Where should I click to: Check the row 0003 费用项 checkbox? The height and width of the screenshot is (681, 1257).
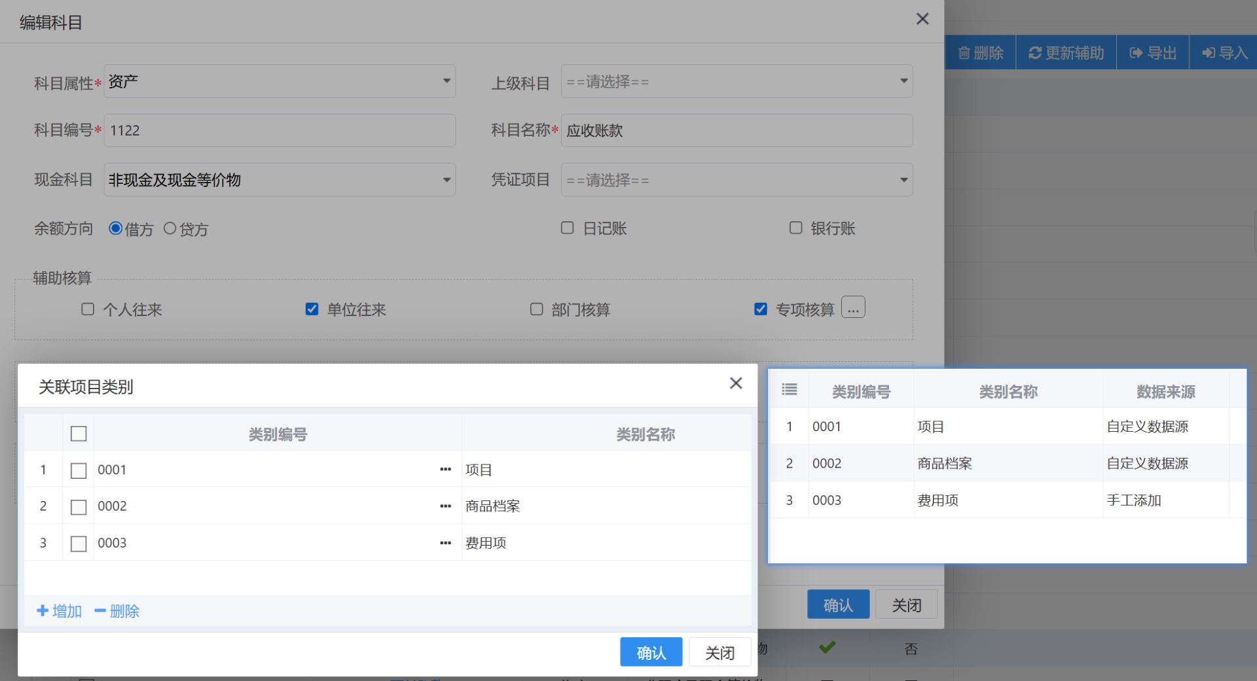pyautogui.click(x=79, y=544)
